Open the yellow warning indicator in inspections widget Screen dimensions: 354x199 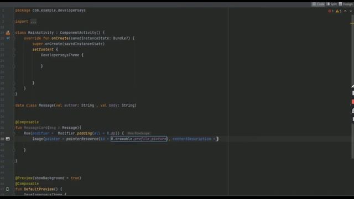[x=339, y=11]
